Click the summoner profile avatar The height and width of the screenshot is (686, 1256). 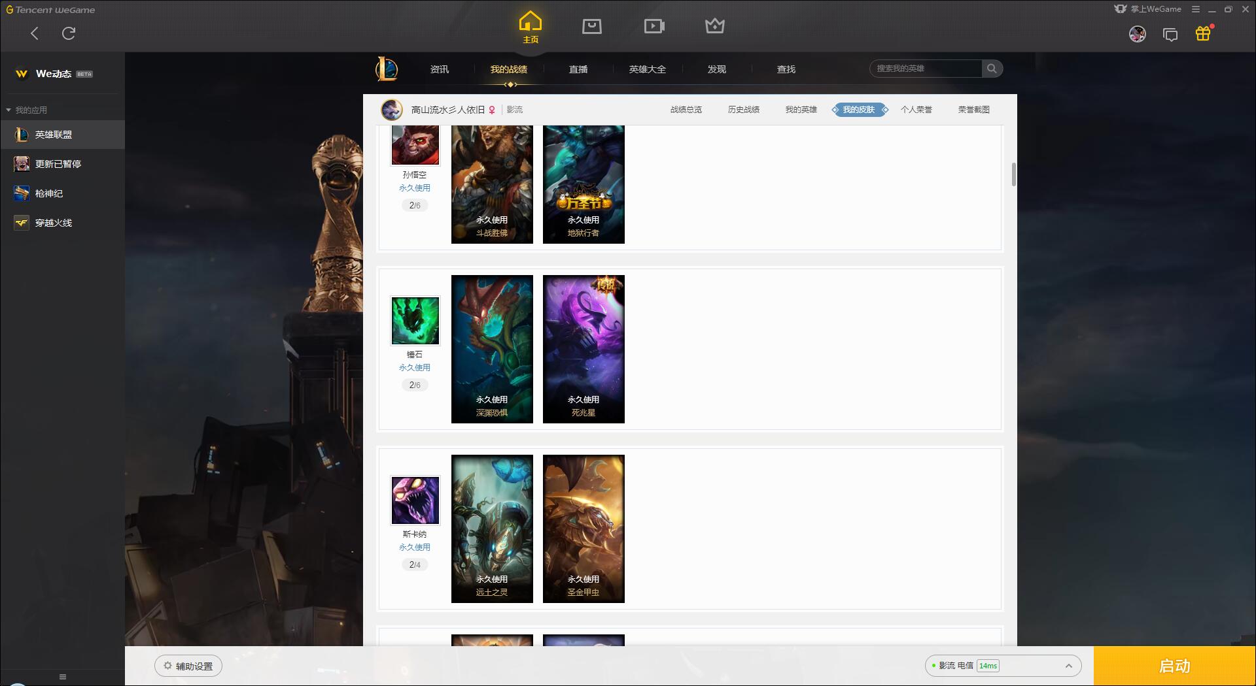[392, 110]
